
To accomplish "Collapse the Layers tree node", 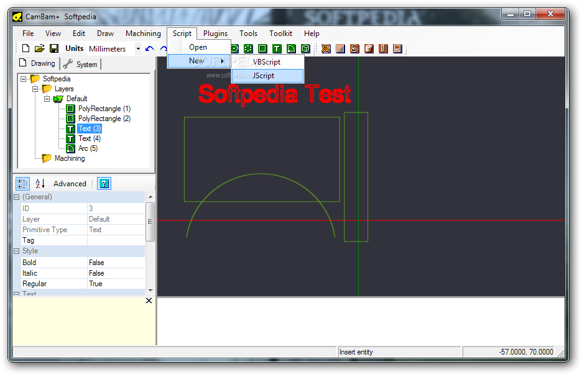I will coord(35,89).
